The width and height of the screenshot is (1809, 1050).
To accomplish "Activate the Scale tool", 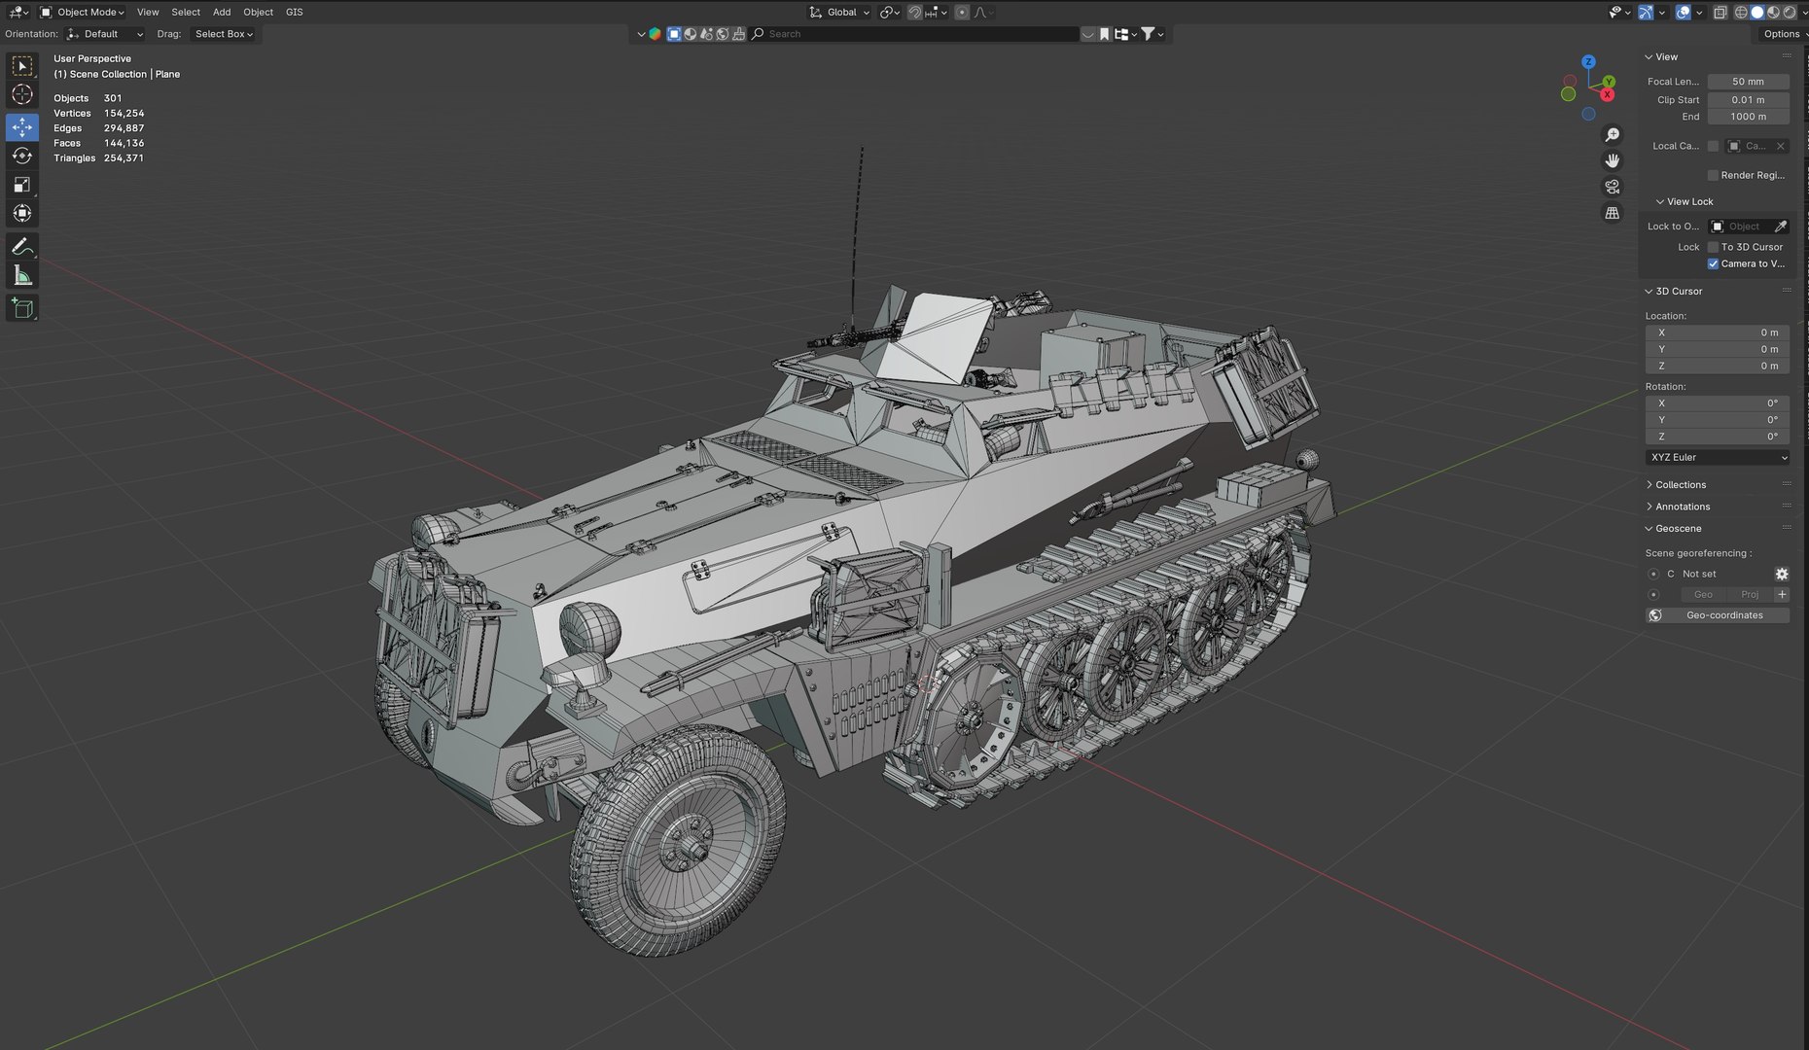I will click(21, 185).
